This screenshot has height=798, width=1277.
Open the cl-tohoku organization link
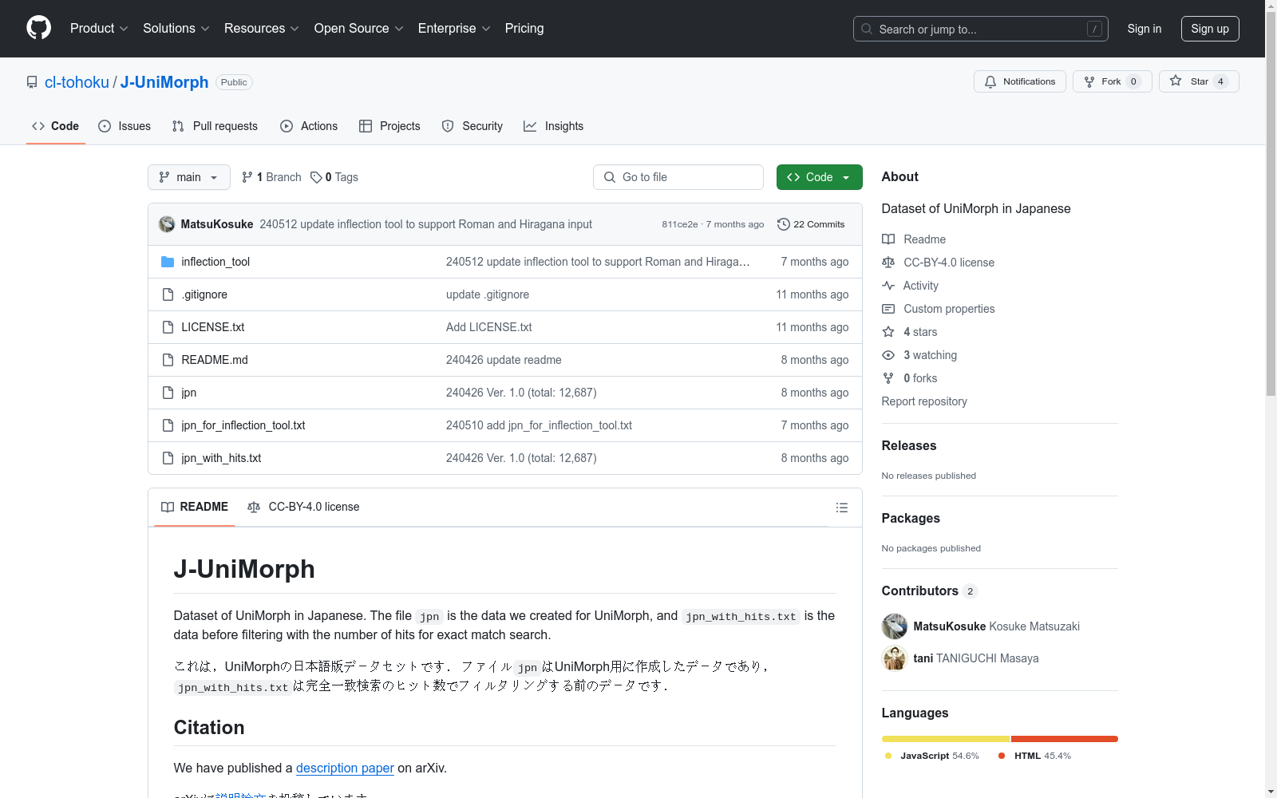77,82
